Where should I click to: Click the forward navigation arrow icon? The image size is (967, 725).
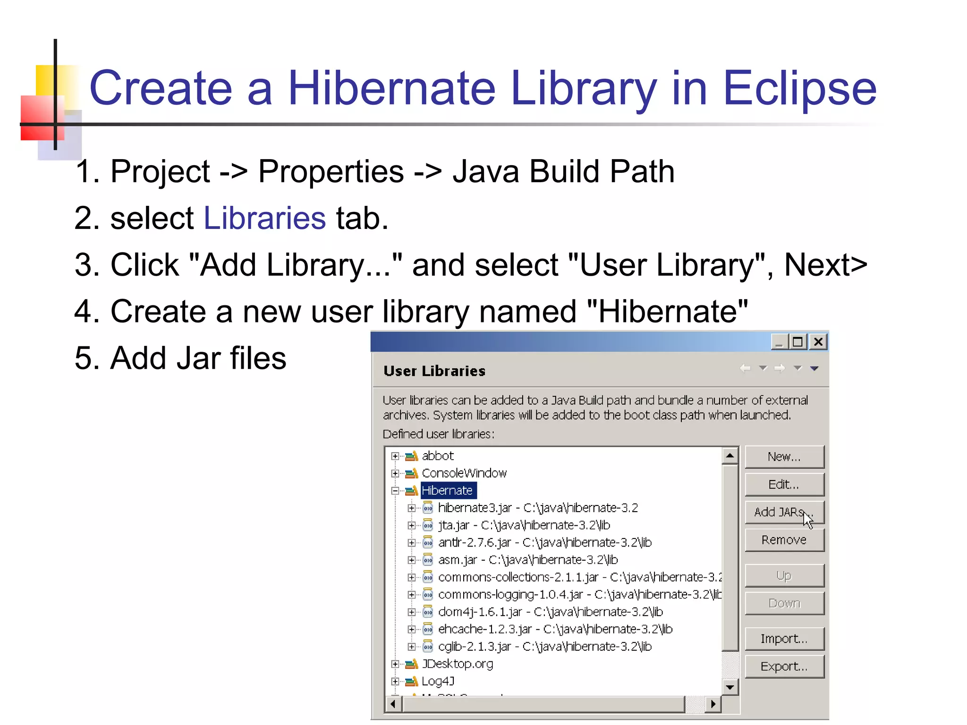(x=780, y=368)
